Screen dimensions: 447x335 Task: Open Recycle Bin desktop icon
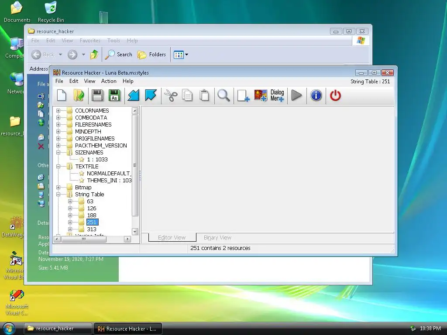[51, 12]
